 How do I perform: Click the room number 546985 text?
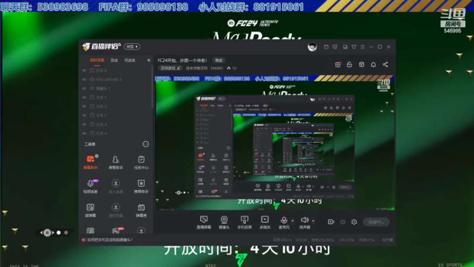tap(216, 68)
